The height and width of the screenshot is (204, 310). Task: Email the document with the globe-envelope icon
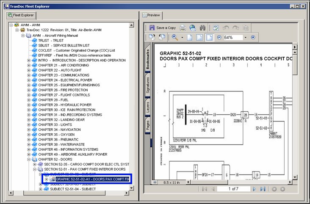click(193, 28)
